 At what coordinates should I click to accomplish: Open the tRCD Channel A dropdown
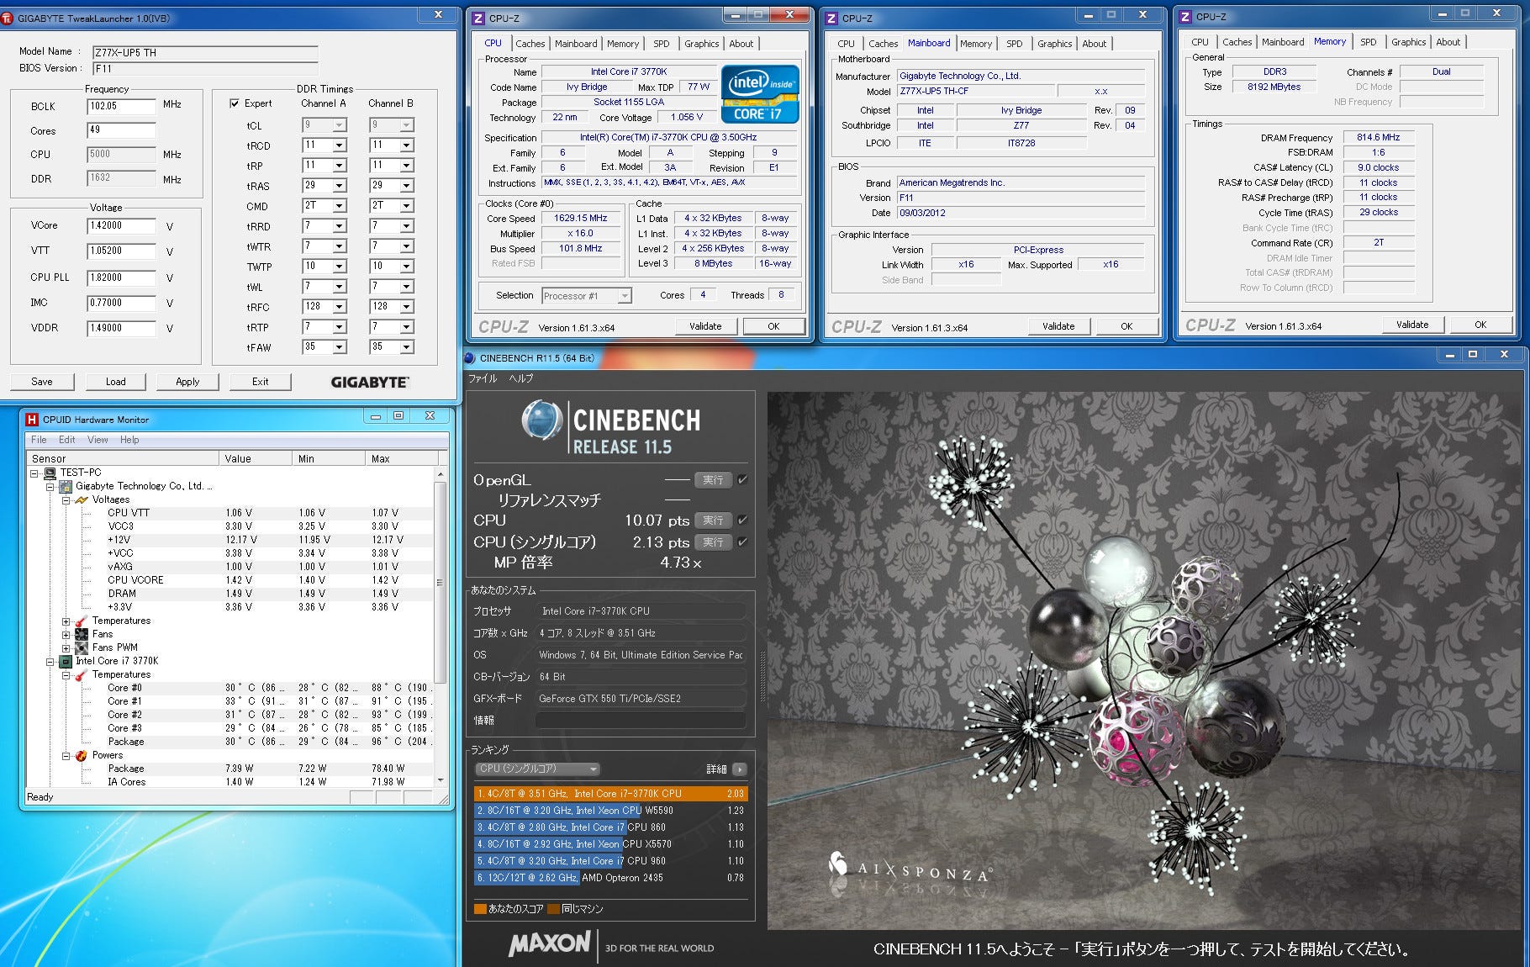tap(340, 145)
